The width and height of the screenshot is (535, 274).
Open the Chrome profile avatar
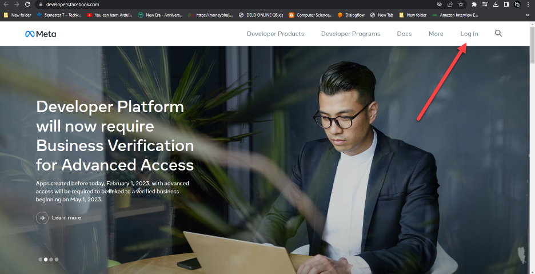[x=517, y=5]
